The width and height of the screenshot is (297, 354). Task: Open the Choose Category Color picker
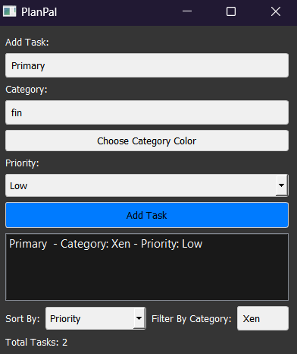click(147, 141)
